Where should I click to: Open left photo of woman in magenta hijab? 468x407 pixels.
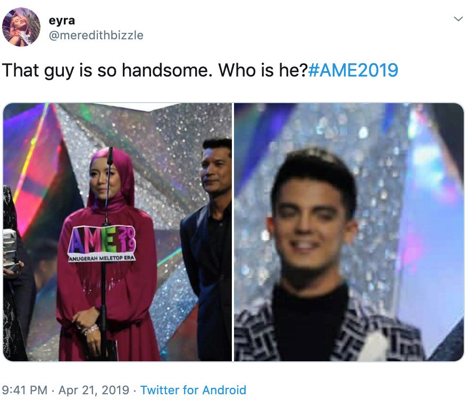point(118,232)
